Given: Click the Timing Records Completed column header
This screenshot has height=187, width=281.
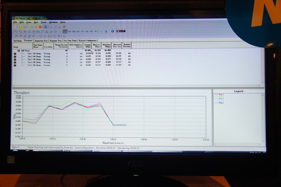Looking at the screenshot, I should click(61, 46).
